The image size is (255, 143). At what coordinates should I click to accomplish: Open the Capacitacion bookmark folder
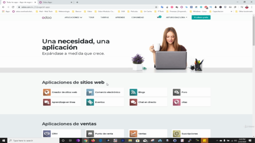pos(216,12)
